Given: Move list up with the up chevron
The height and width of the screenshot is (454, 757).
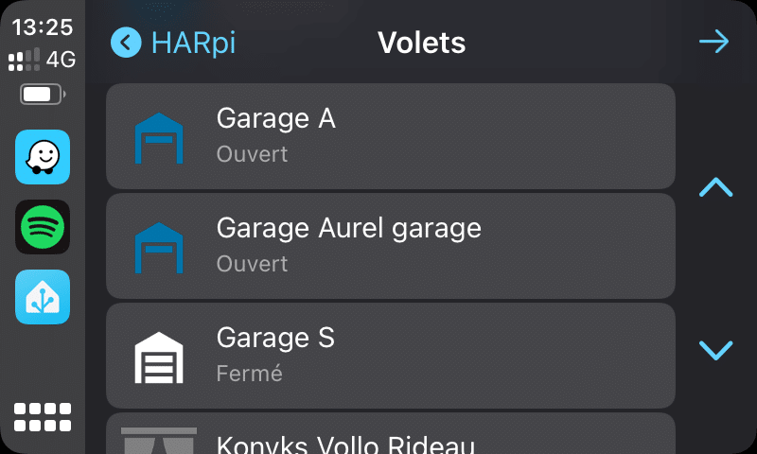Looking at the screenshot, I should point(716,187).
